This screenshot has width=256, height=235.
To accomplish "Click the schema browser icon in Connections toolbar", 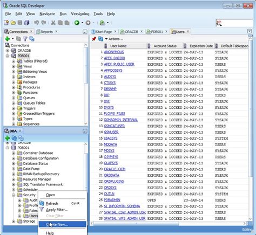I will coord(32,39).
